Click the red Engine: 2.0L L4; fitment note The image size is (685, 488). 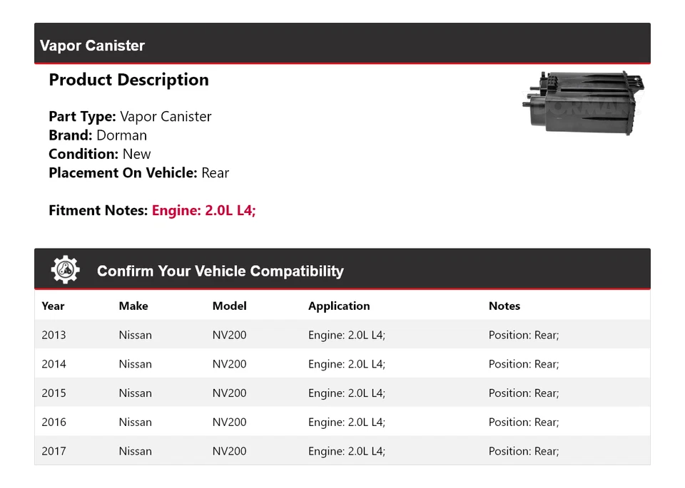pos(203,210)
